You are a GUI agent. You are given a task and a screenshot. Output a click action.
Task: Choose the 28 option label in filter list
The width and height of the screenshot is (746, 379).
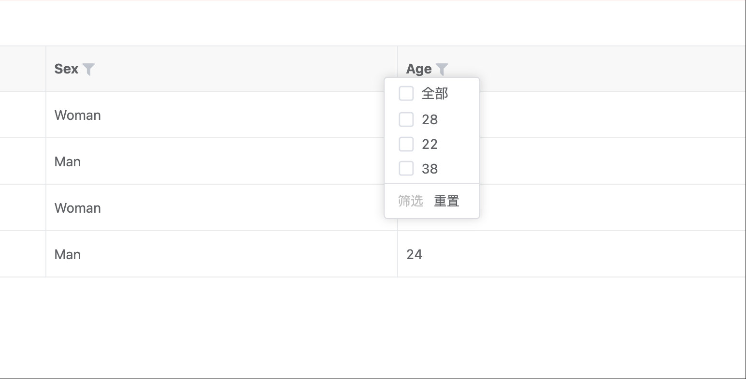coord(430,119)
